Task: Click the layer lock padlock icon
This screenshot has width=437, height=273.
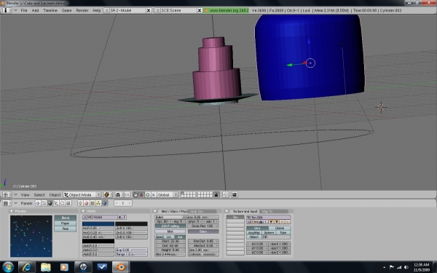Action: [216, 194]
